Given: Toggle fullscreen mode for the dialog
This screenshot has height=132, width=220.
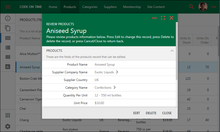Looking at the screenshot, I should [163, 18].
